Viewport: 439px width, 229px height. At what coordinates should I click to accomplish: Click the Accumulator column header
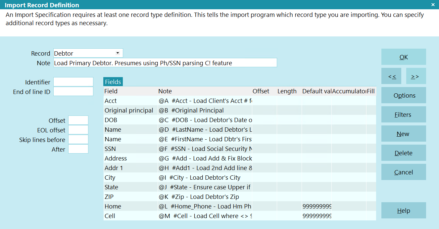coord(349,91)
